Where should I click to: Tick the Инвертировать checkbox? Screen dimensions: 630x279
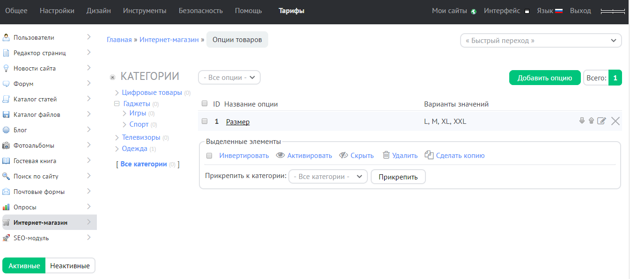tap(209, 155)
